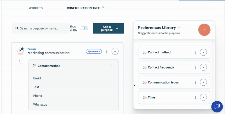Click help icon next to Configuration Tree
225x114 pixels.
103,8
